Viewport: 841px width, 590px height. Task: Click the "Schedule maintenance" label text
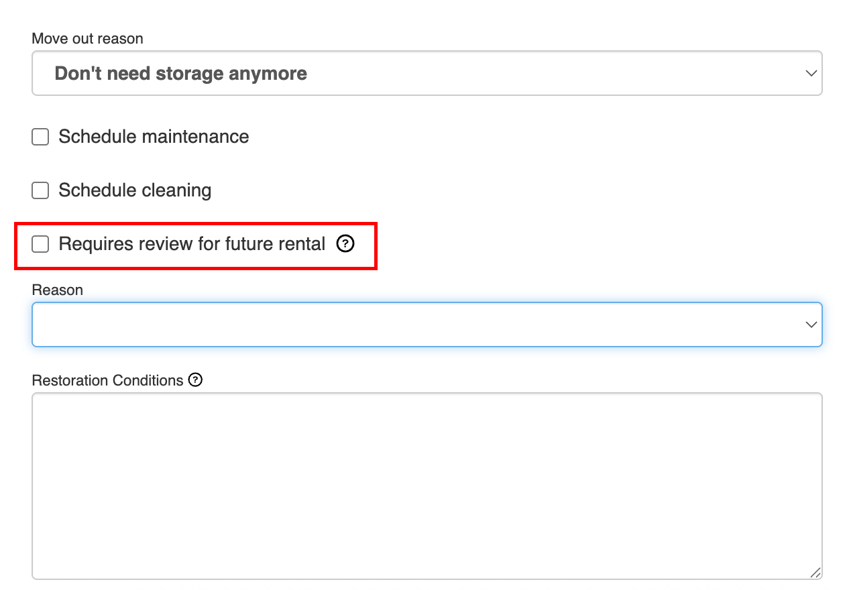tap(154, 137)
